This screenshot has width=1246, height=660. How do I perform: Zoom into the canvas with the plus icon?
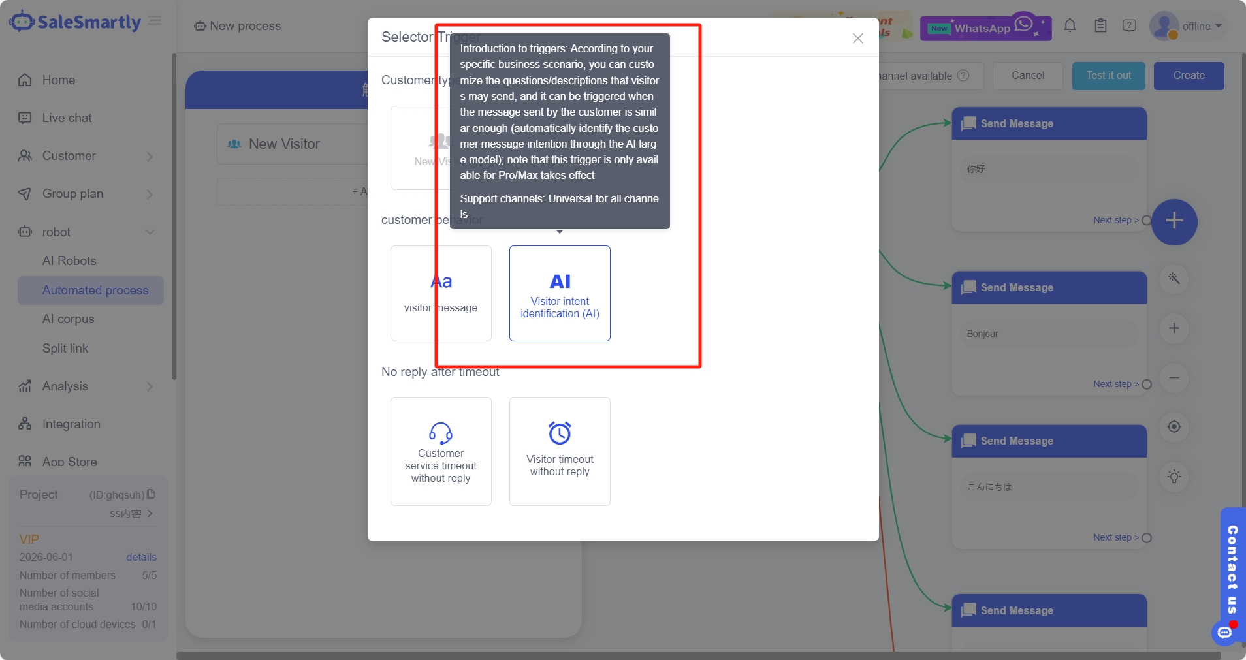1174,328
